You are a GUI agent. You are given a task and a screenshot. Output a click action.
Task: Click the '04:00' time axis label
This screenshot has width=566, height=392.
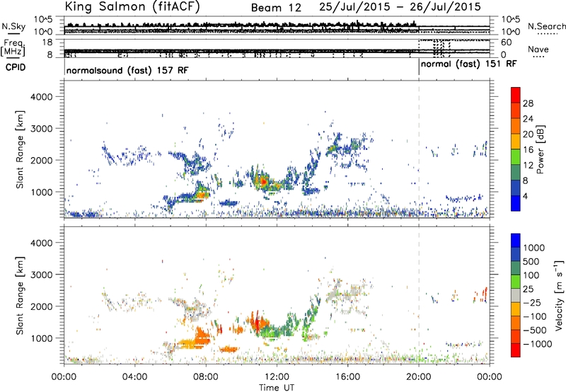(135, 377)
